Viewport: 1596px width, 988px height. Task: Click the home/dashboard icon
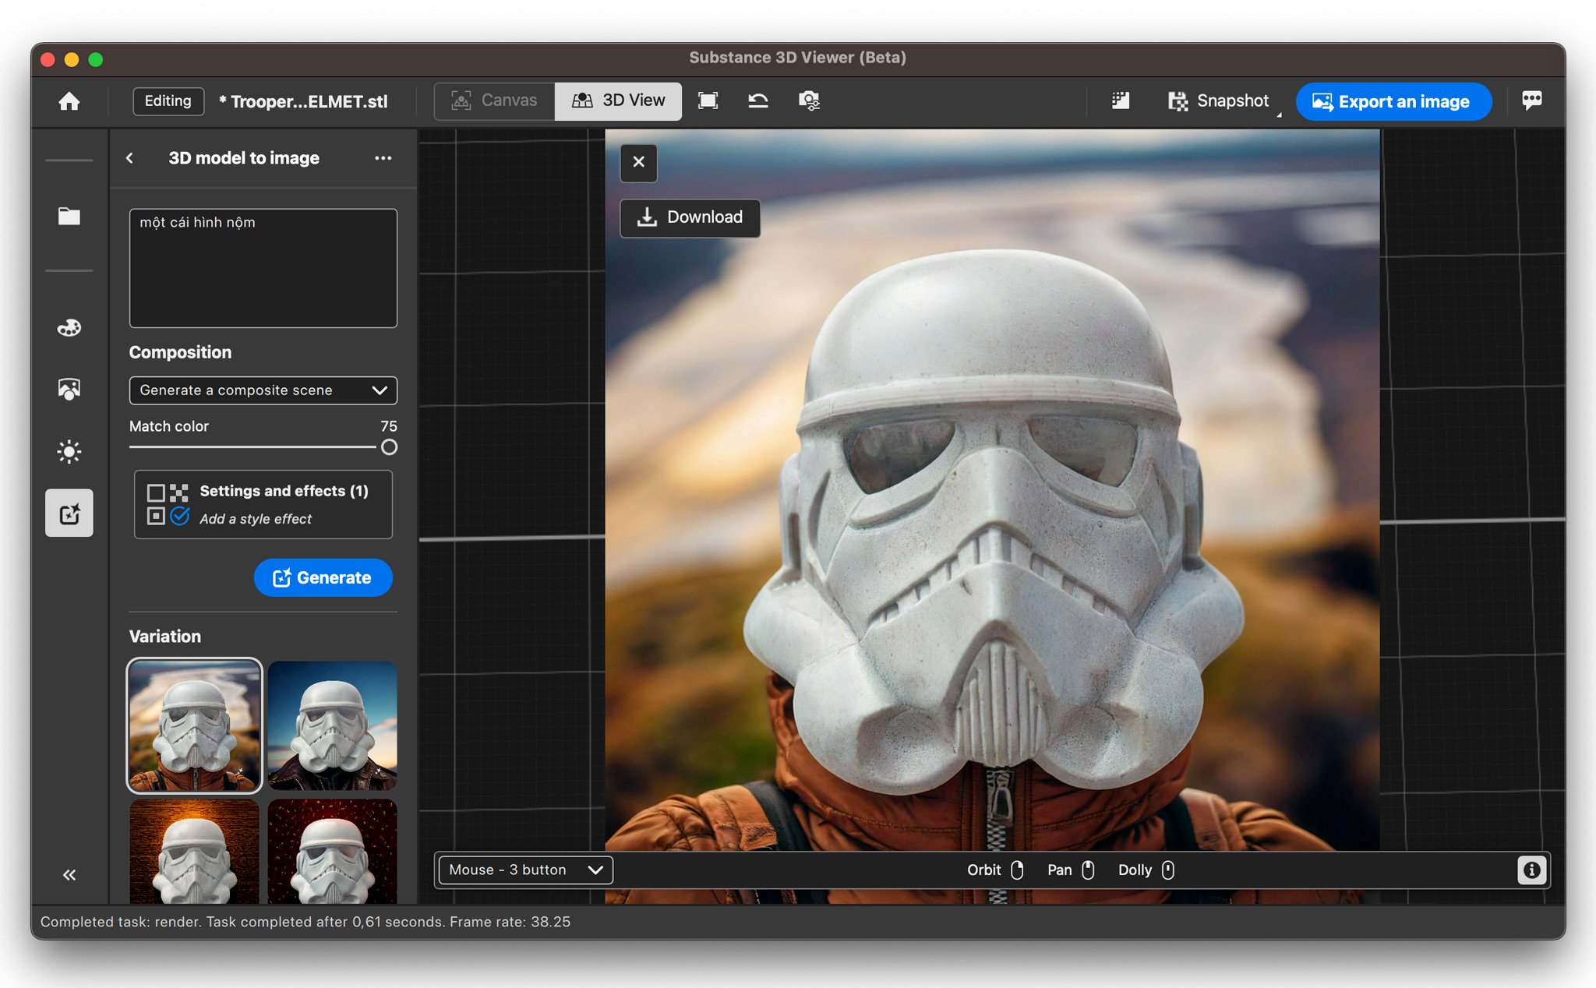[x=69, y=101]
